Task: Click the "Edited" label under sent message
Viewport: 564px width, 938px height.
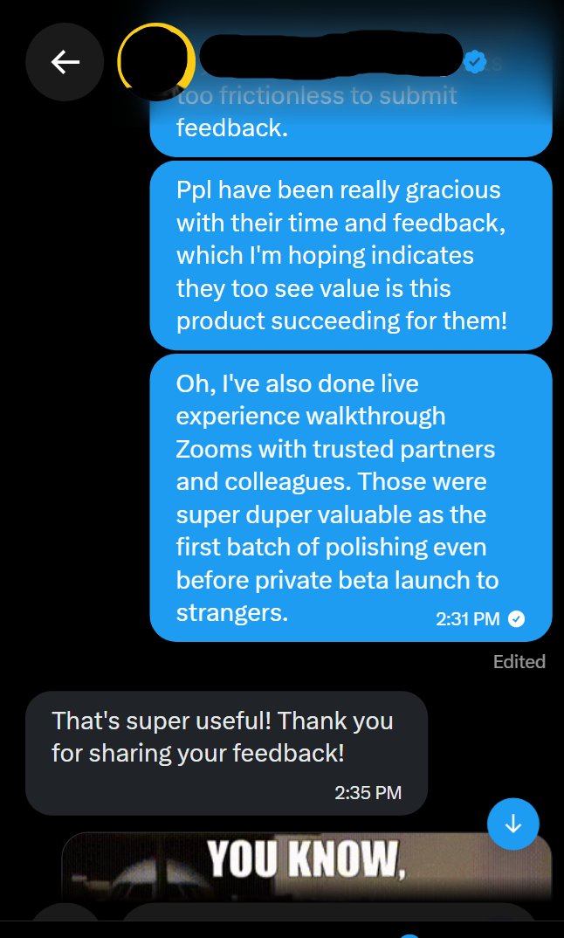Action: pyautogui.click(x=519, y=662)
